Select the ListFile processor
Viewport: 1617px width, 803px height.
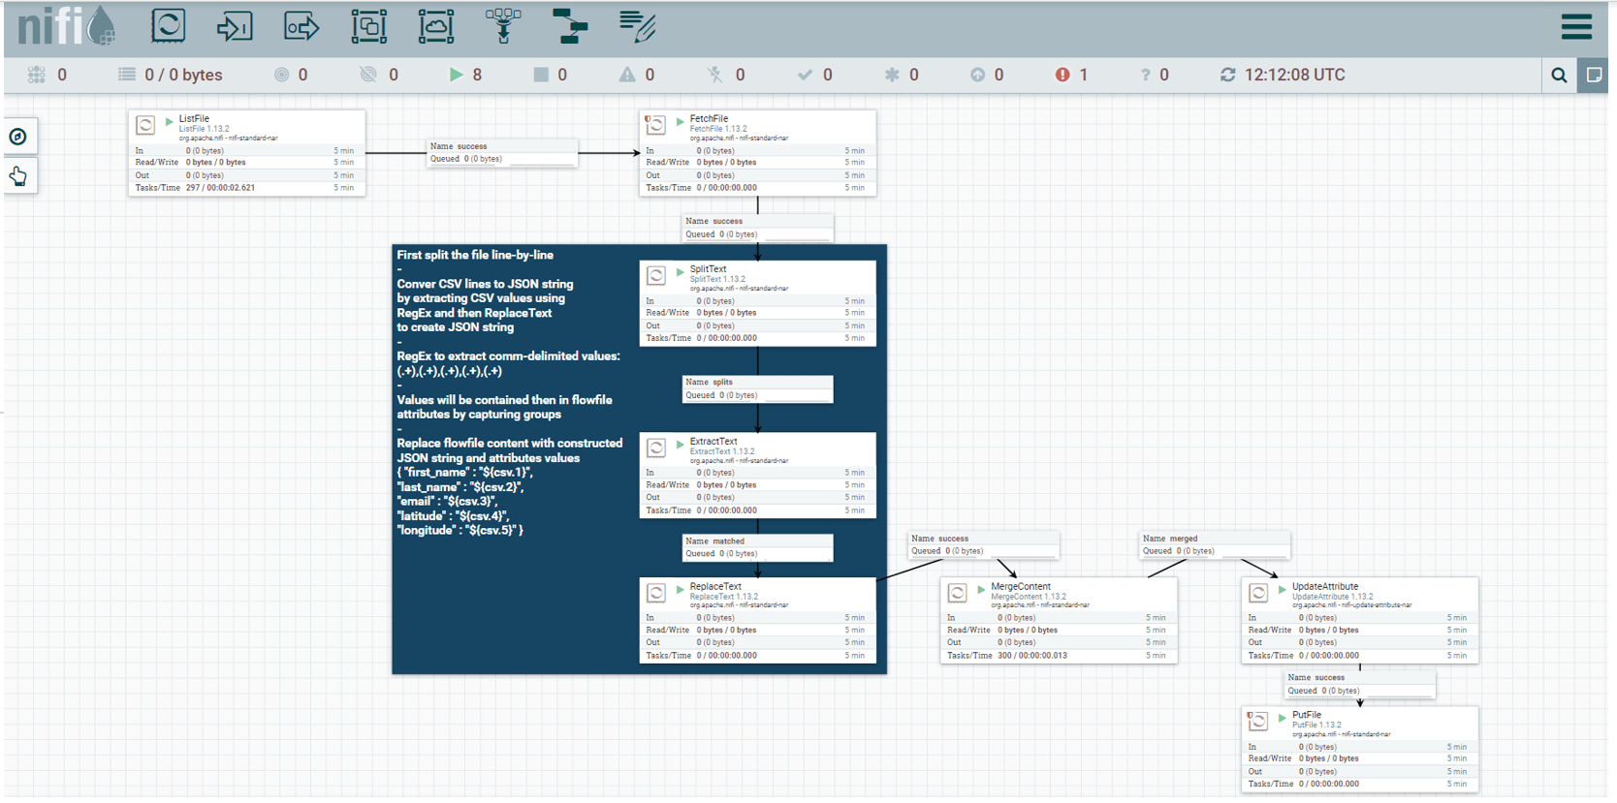point(247,153)
